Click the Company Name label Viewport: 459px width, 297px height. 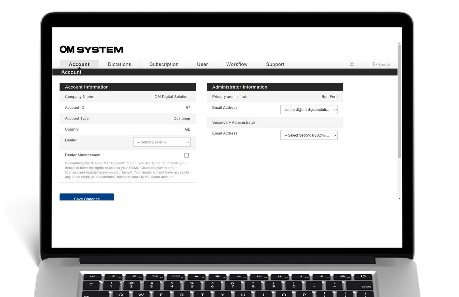(79, 97)
